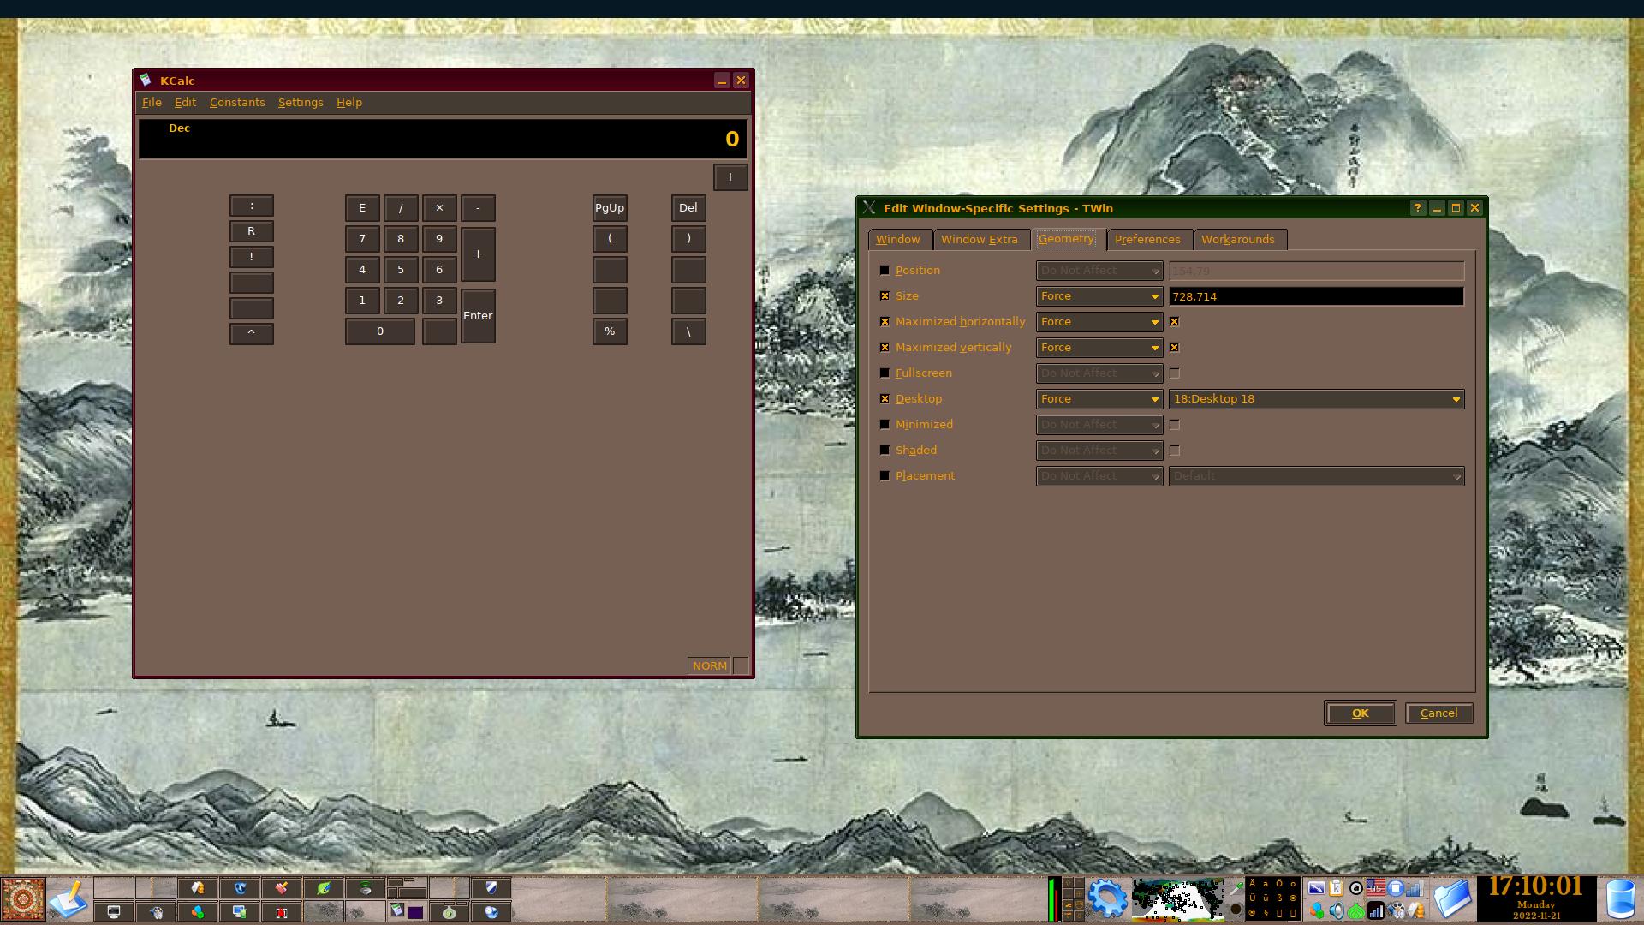
Task: Click the taskbar entry with the colored spheres icon
Action: (x=198, y=911)
